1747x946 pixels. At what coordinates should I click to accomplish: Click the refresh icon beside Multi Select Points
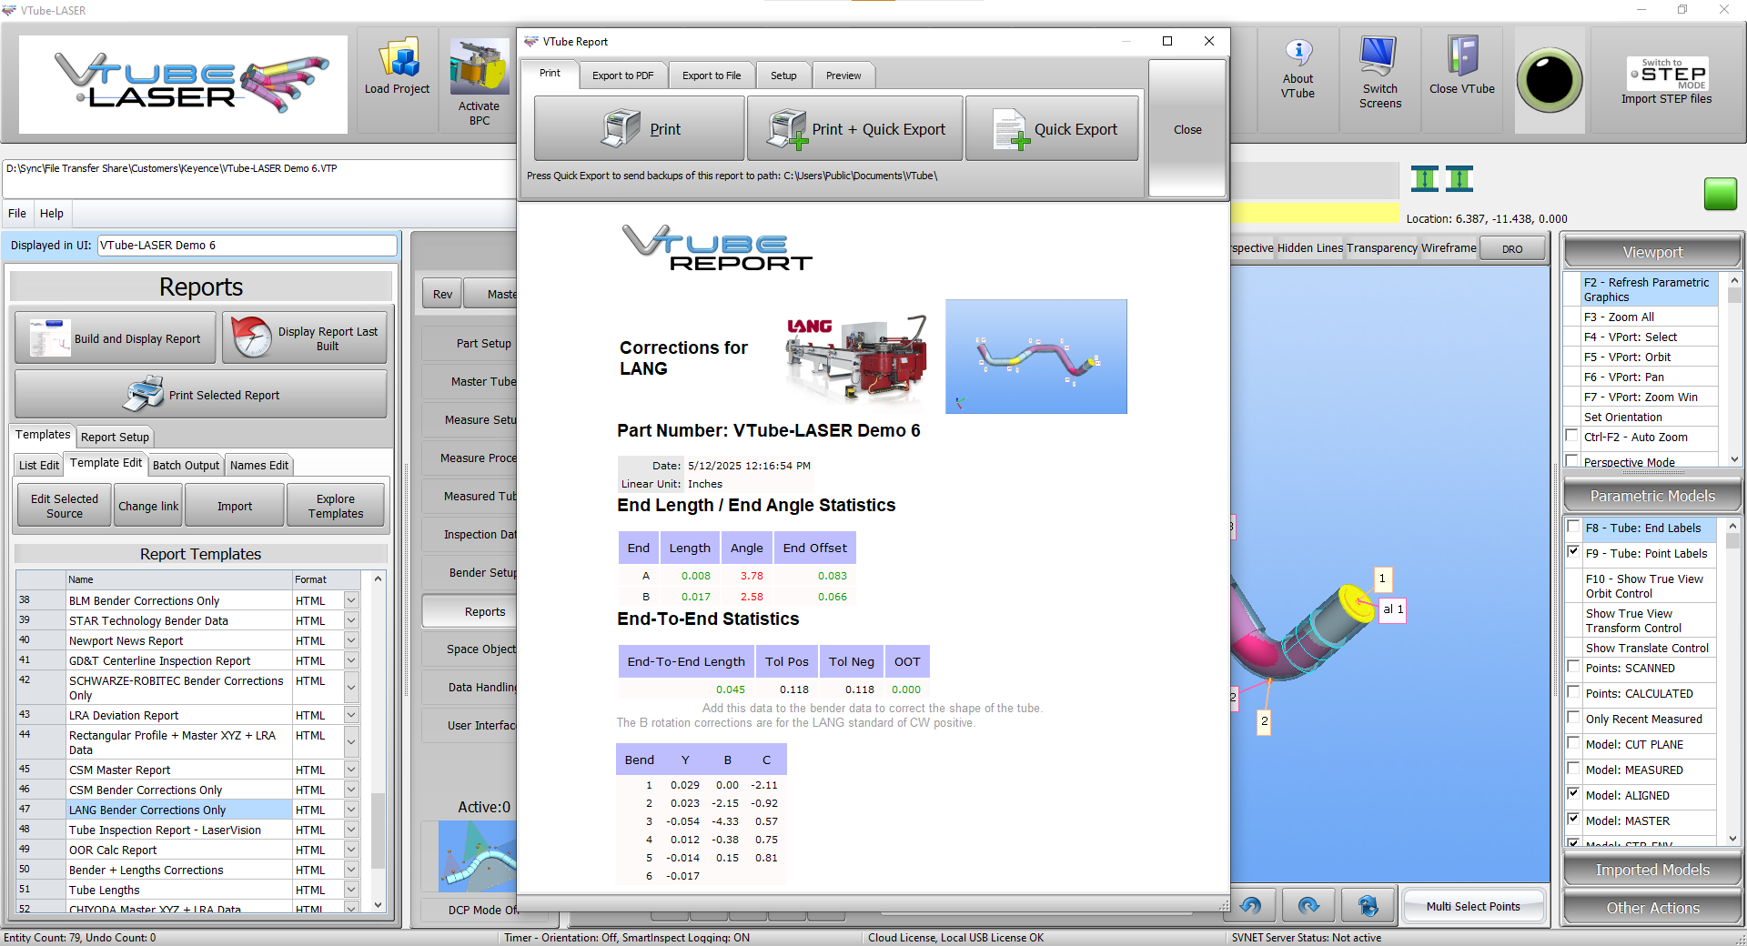pos(1367,905)
